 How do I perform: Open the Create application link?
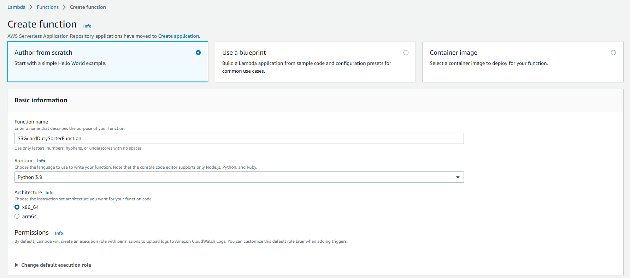[x=178, y=36]
